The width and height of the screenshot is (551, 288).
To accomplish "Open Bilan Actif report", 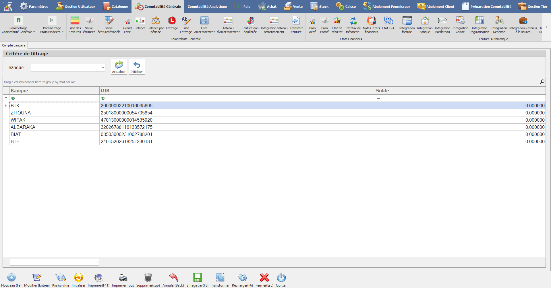I will [312, 25].
